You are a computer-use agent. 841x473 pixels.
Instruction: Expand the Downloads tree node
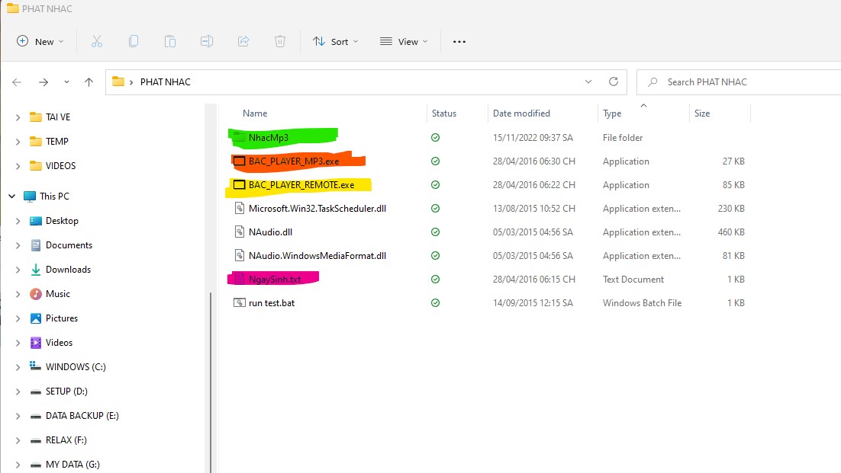point(18,270)
